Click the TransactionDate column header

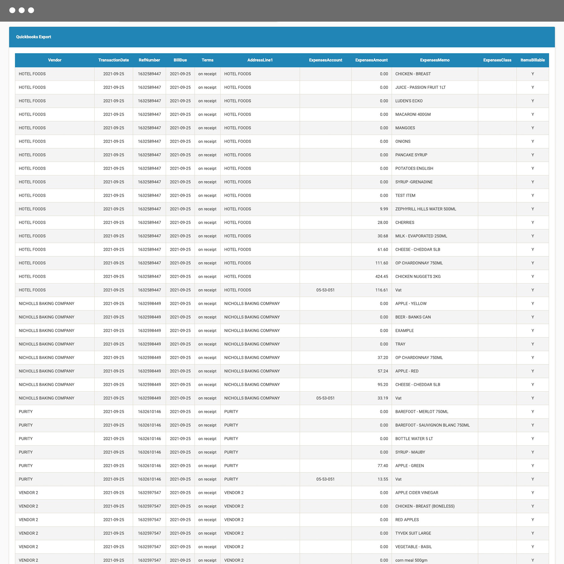(x=114, y=60)
